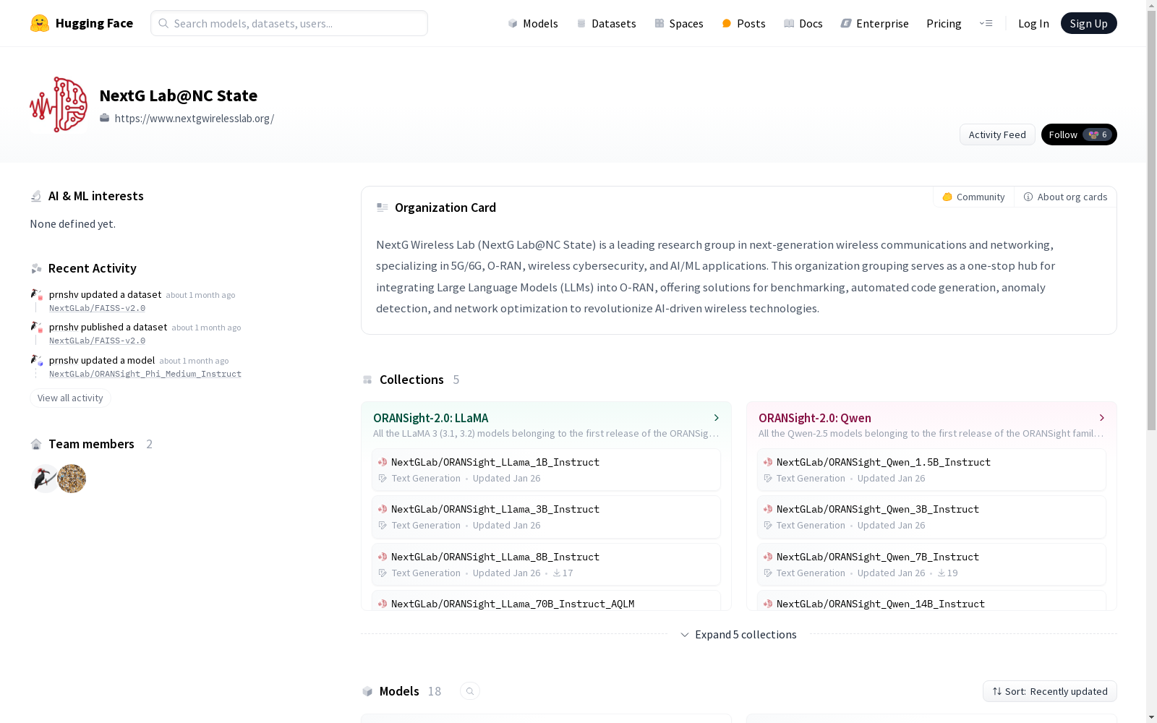1157x723 pixels.
Task: Click the NextG Lab organization logo
Action: (59, 105)
